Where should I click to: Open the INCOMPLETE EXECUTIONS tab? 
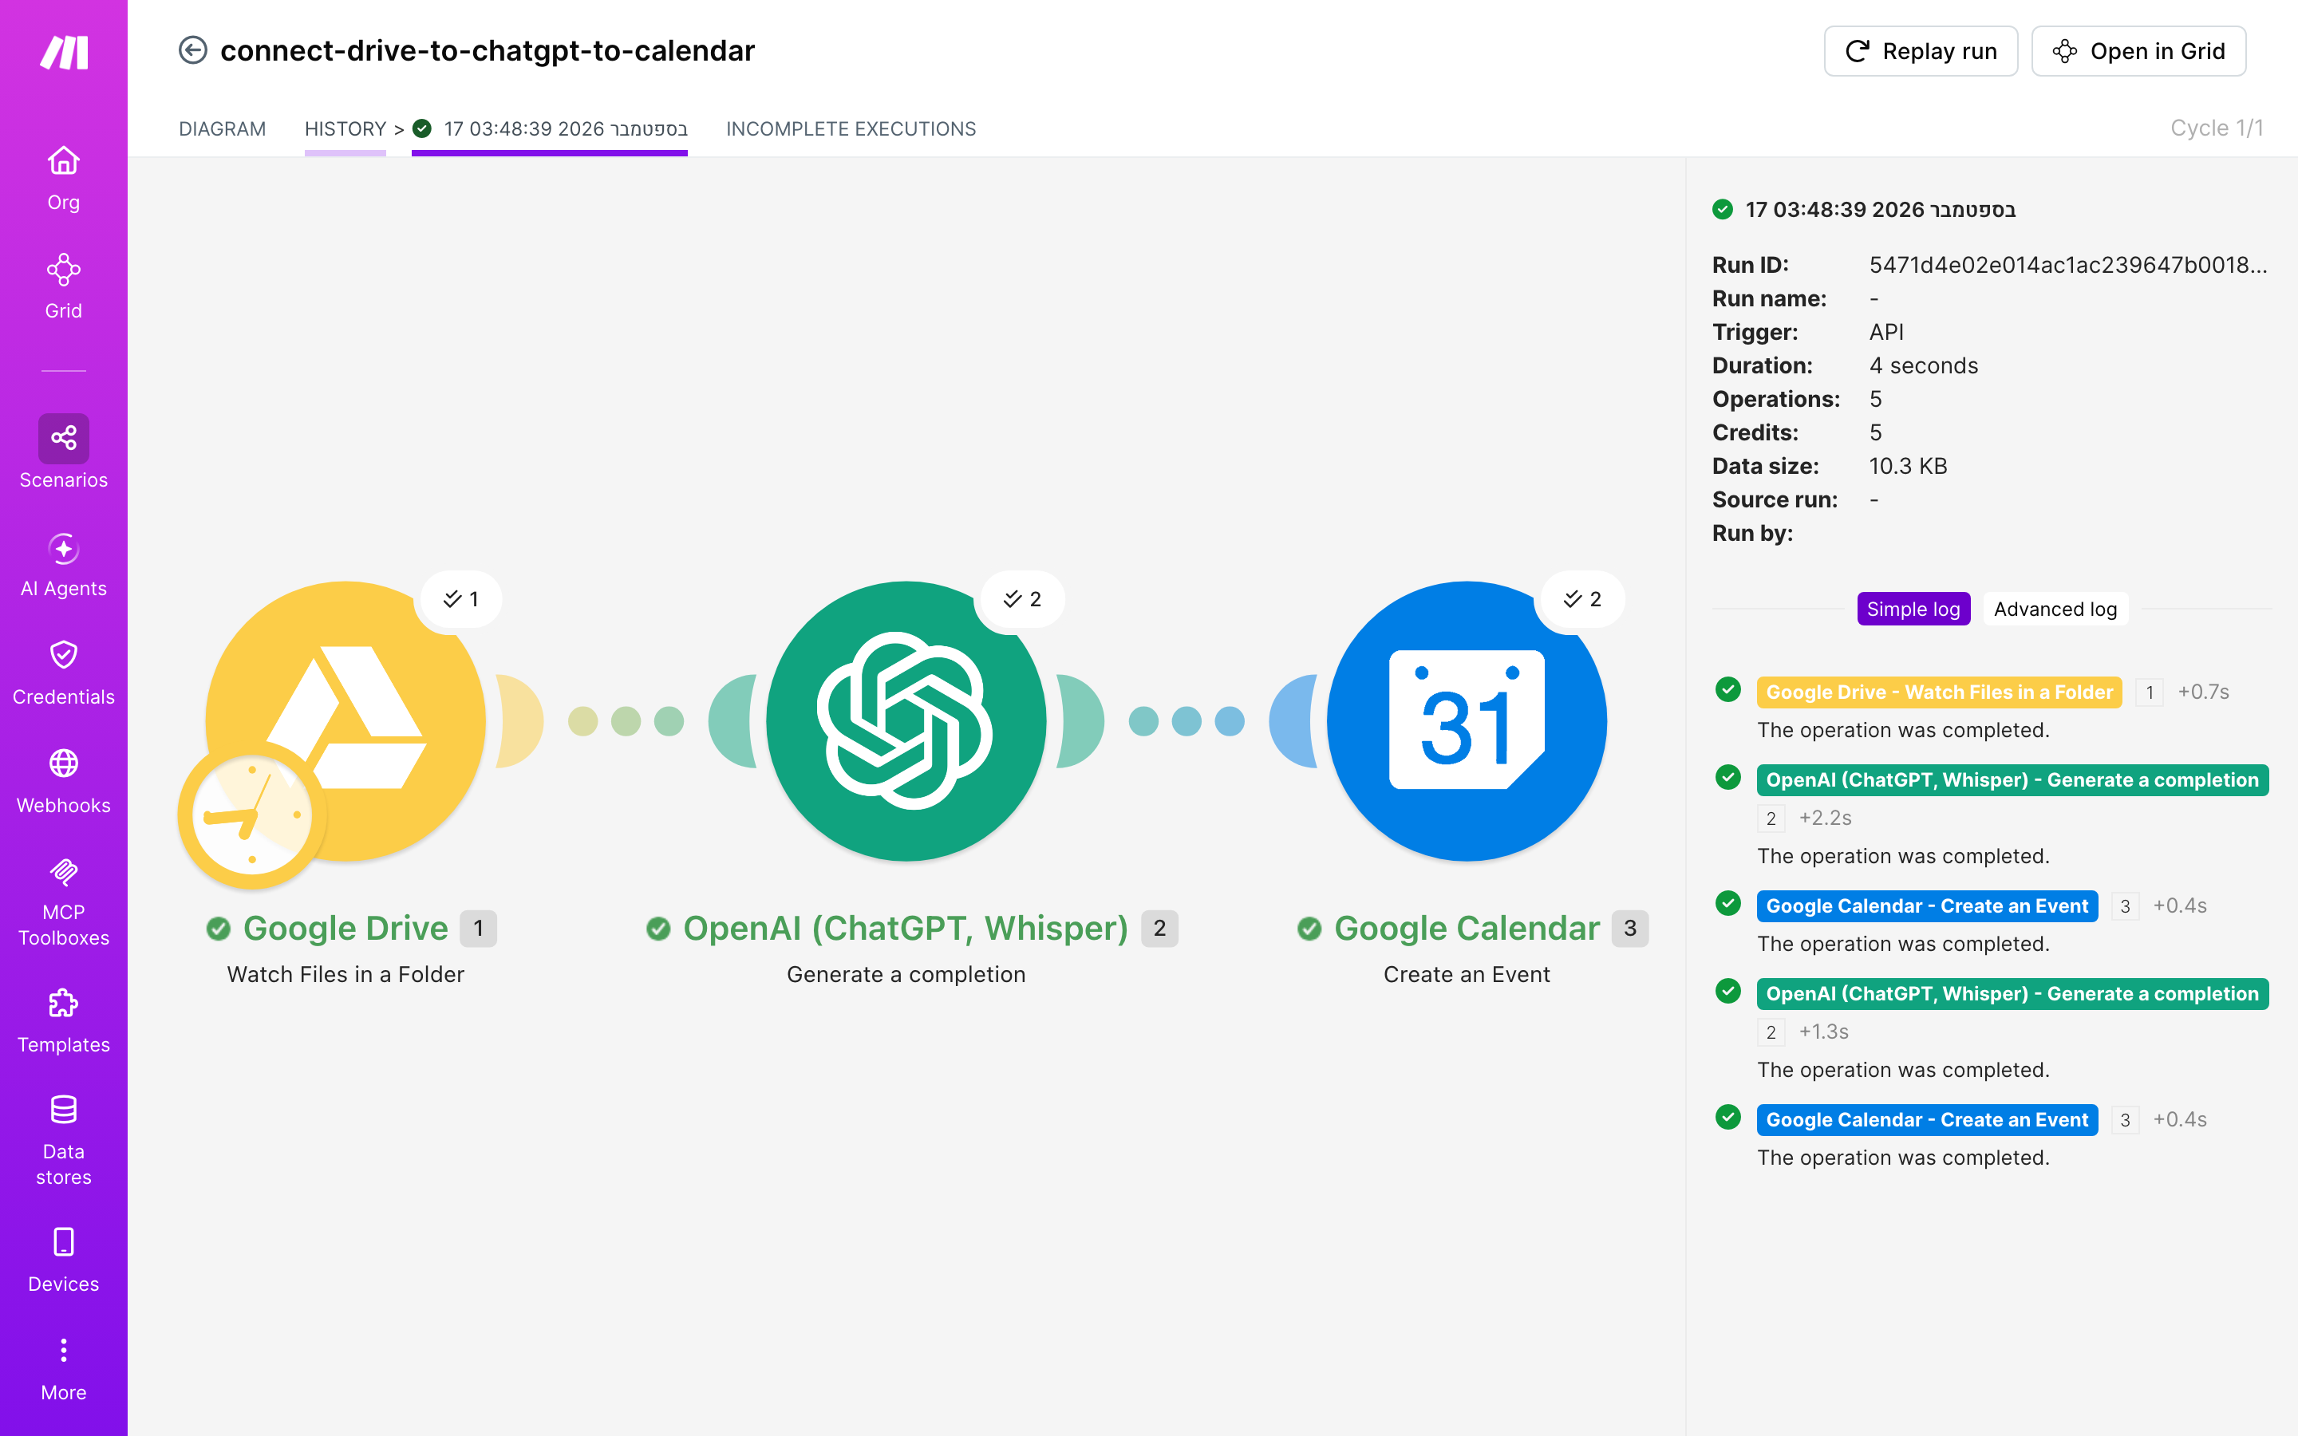[851, 128]
